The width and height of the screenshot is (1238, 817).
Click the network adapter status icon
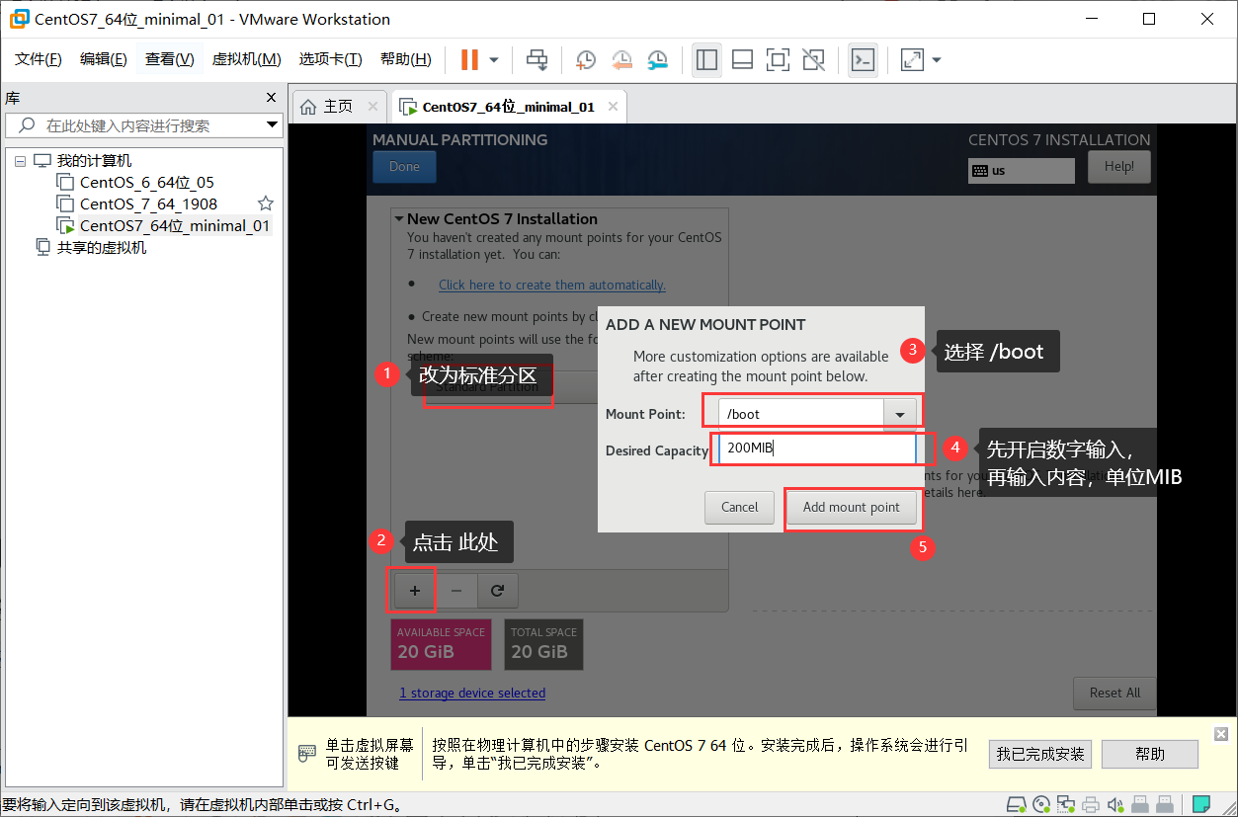[1065, 804]
